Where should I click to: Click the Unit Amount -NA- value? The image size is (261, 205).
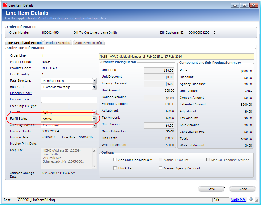coord(248,91)
